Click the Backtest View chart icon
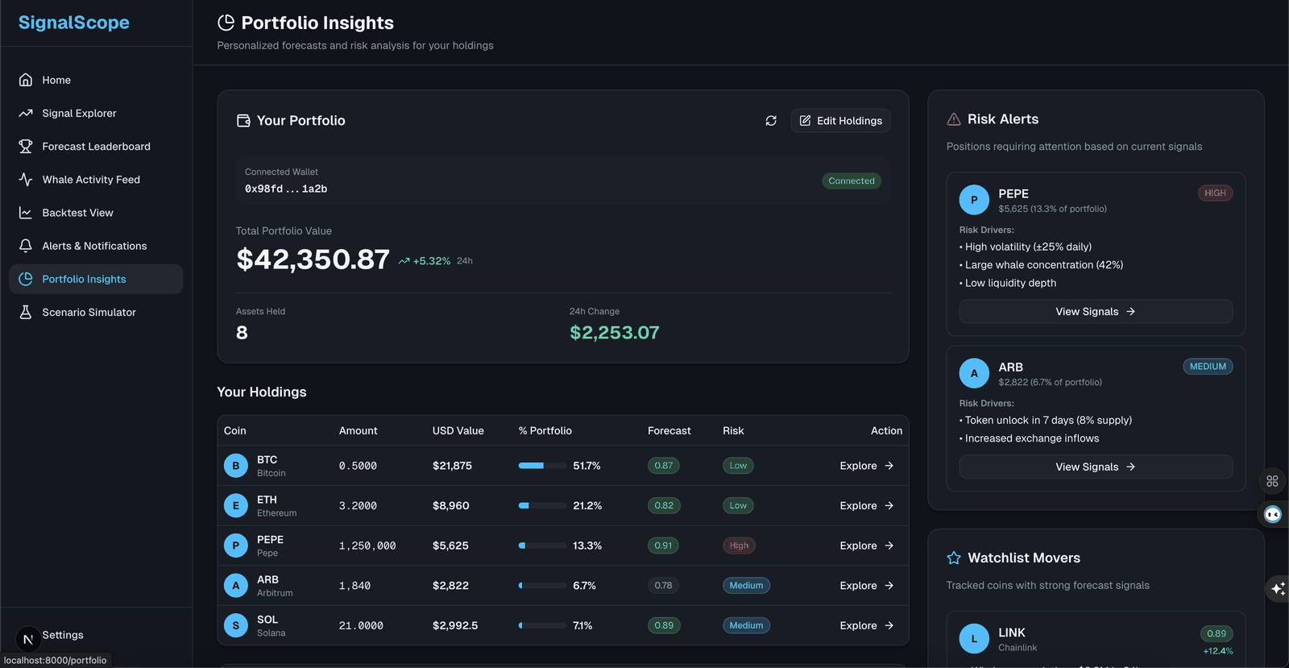1289x668 pixels. 26,213
